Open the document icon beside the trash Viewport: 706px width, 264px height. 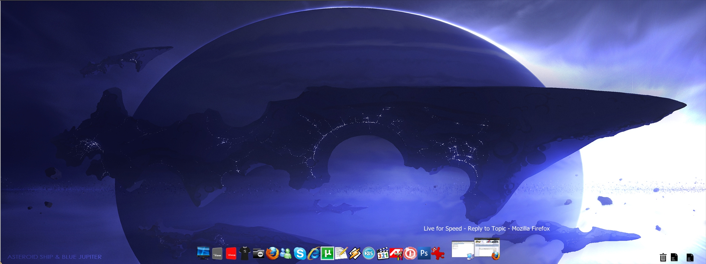(674, 257)
